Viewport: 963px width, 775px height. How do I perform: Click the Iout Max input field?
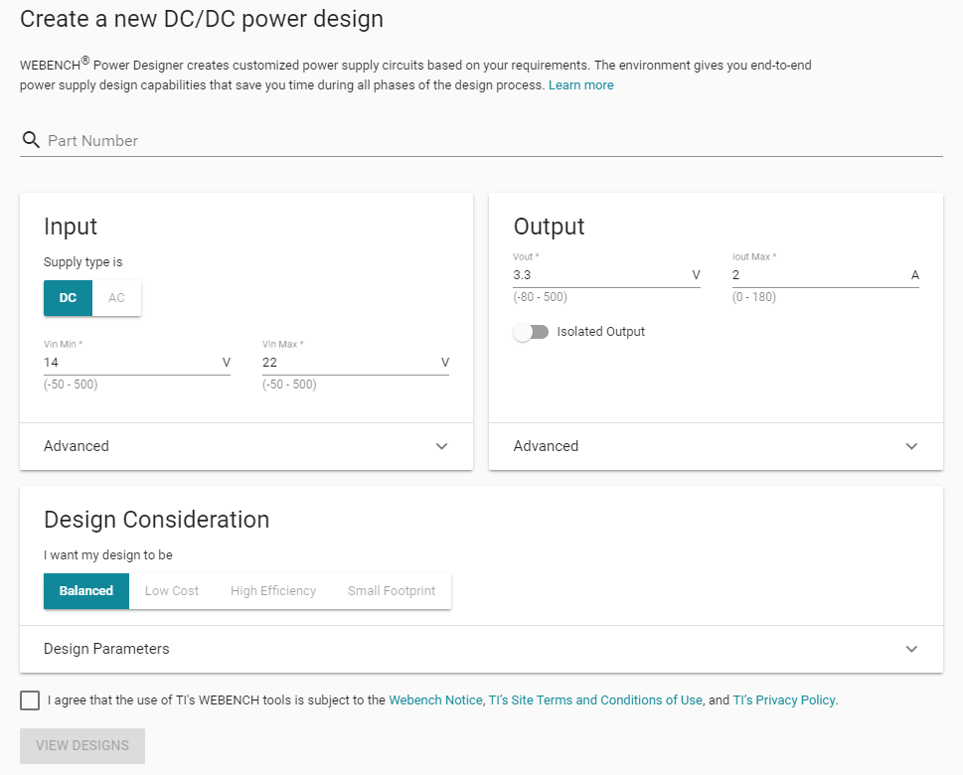(x=815, y=275)
